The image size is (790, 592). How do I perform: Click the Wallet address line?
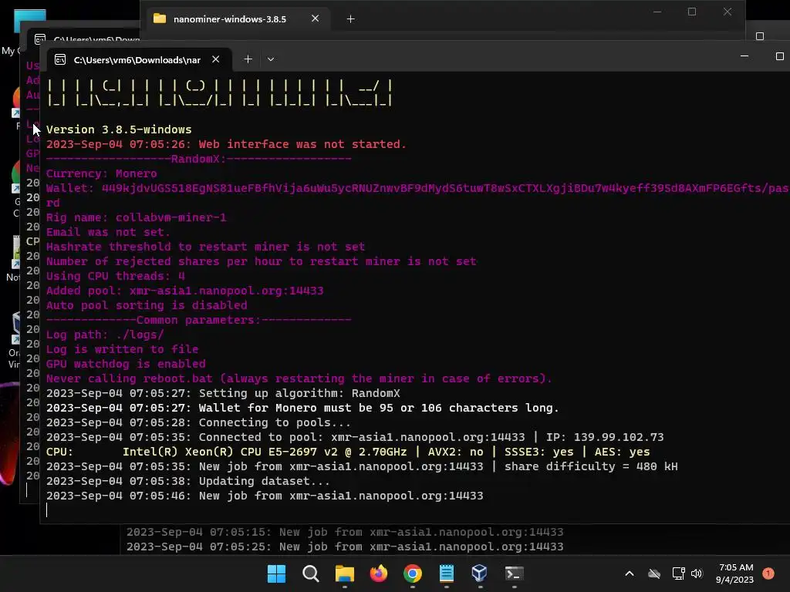tap(417, 188)
